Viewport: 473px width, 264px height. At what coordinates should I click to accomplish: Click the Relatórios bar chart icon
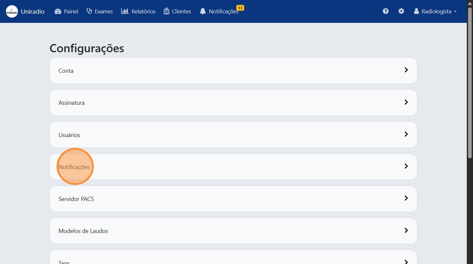pos(125,11)
